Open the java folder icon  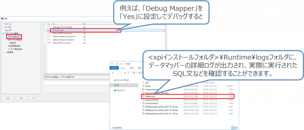click(143, 83)
